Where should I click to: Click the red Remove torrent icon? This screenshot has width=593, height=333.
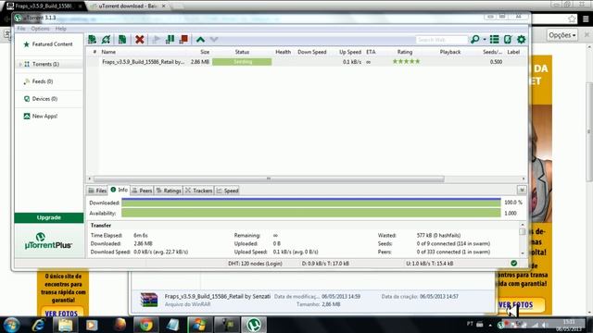[x=140, y=39]
